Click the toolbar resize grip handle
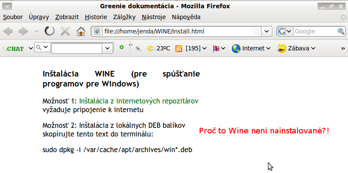The width and height of the screenshot is (348, 173). click(x=130, y=48)
